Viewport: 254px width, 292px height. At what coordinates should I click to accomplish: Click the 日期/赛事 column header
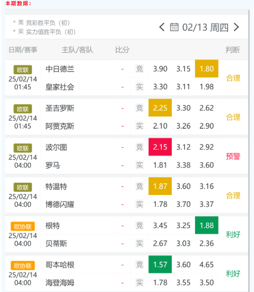(x=23, y=50)
